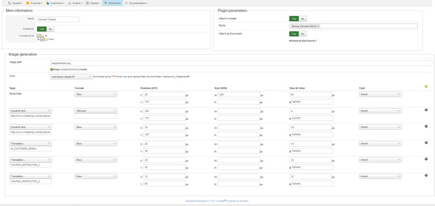Viewport: 435px width, 206px height.
Task: Set Attach in emails to No
Action: (302, 19)
